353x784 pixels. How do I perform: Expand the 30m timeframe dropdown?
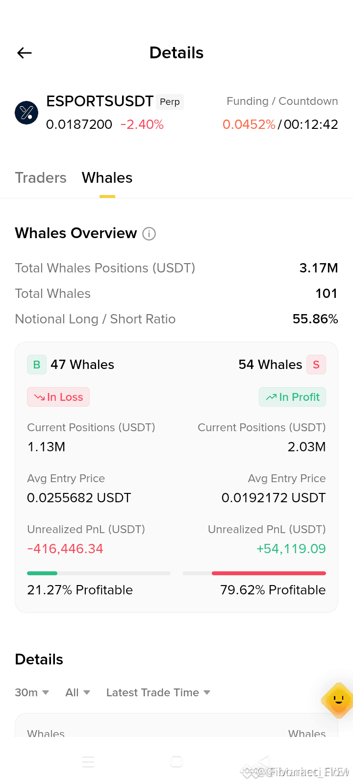coord(32,692)
